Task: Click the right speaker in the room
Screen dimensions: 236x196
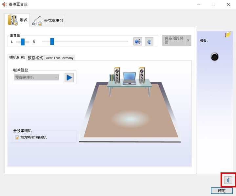Action: 142,75
